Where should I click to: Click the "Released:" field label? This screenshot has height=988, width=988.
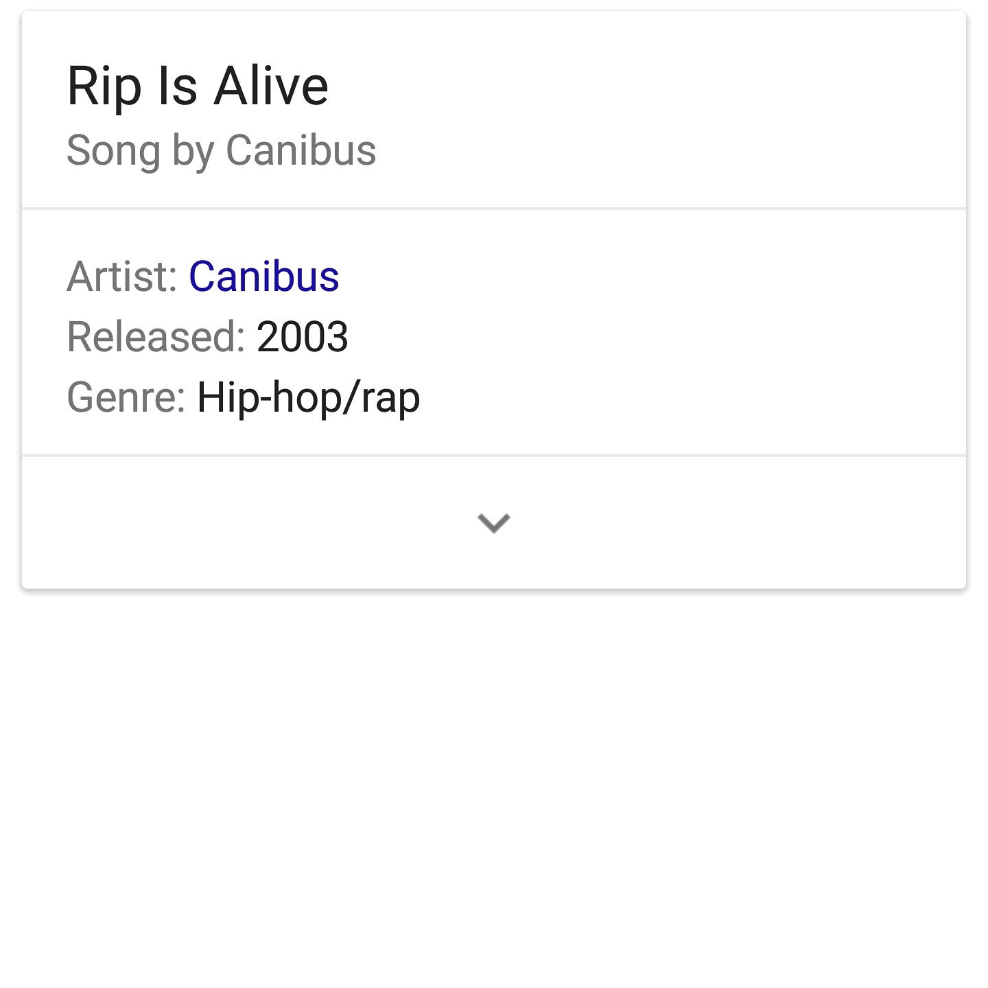click(x=156, y=337)
